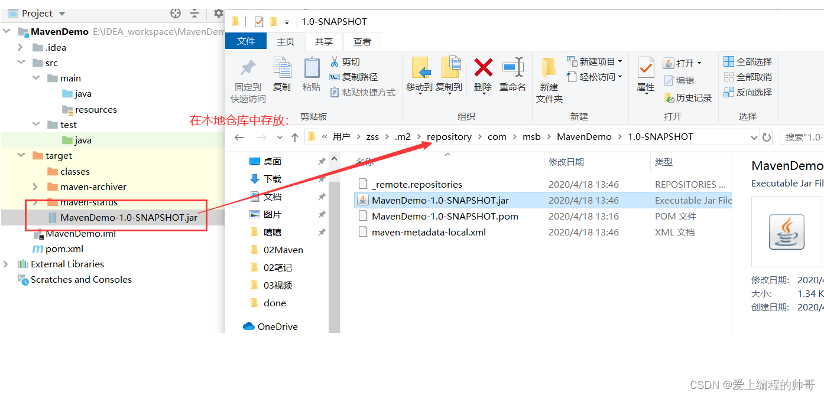Click the Properties icon with checkmark

coord(645,68)
